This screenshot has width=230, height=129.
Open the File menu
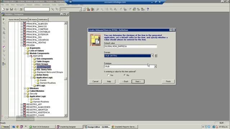coord(3,5)
